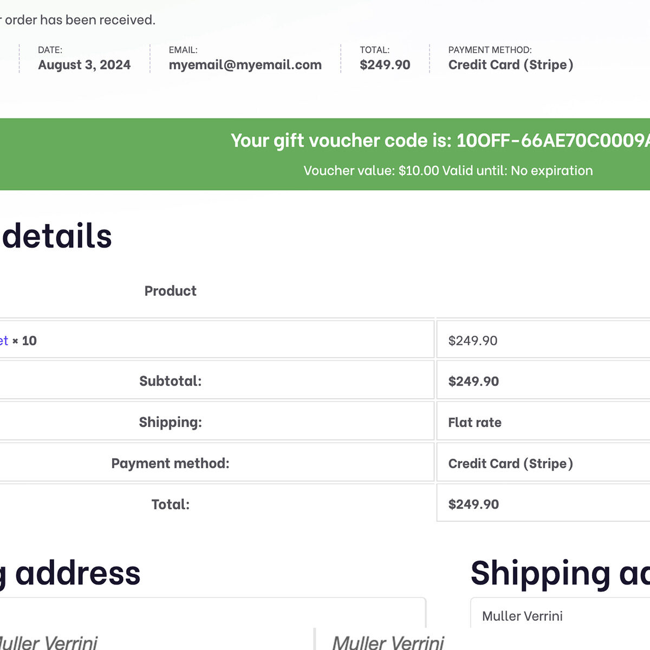Click Muller Verrini under the Shipping address heading

click(522, 616)
